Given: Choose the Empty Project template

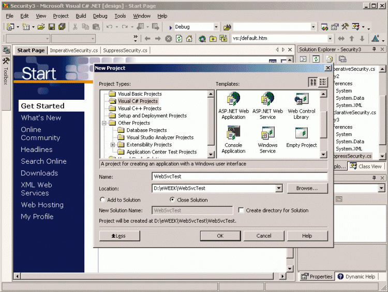Looking at the screenshot, I should click(x=301, y=137).
